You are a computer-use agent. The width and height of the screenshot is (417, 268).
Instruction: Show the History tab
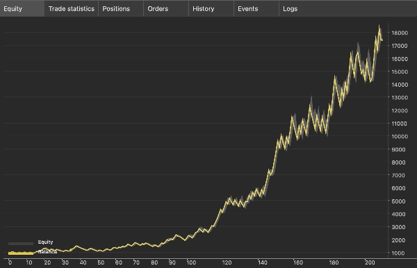click(211, 9)
